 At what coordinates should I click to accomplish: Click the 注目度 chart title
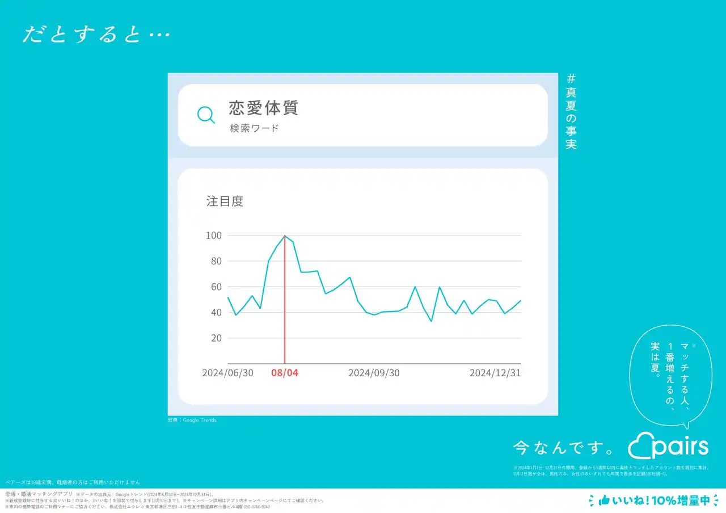[225, 201]
